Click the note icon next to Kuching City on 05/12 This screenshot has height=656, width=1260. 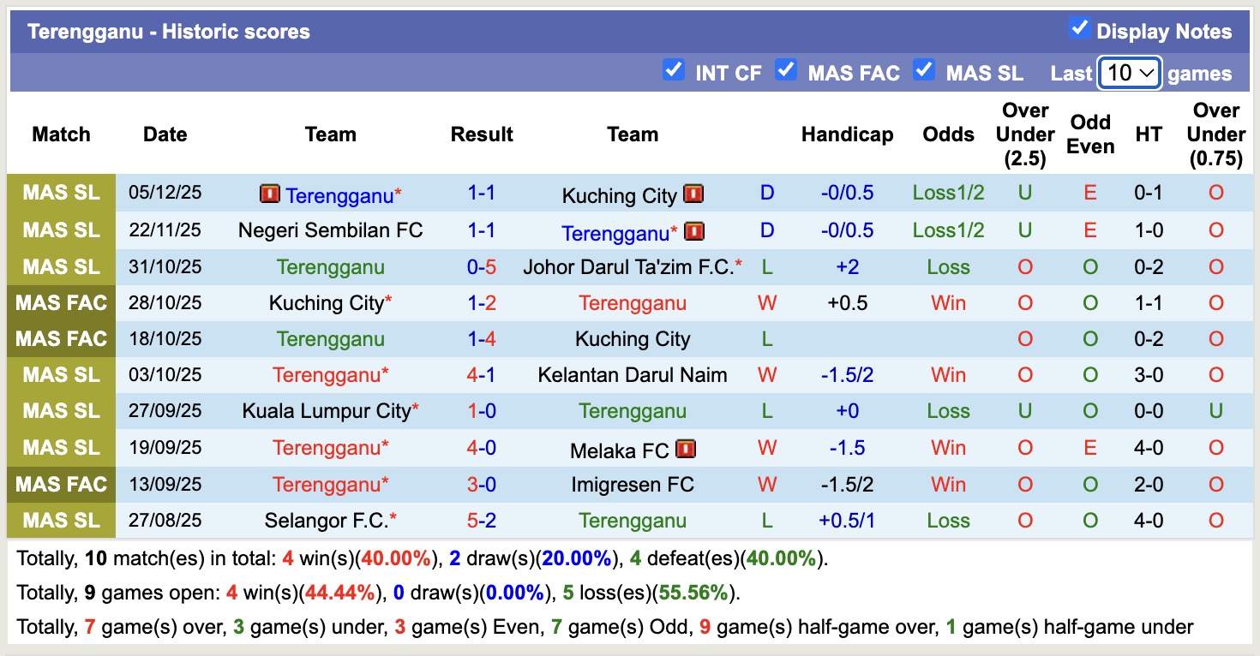click(x=694, y=194)
